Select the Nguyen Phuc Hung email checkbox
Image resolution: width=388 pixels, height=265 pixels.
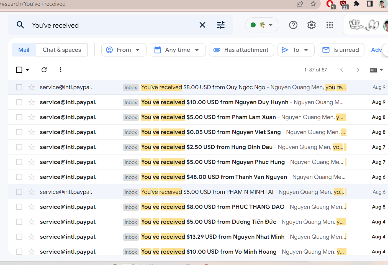coord(19,162)
